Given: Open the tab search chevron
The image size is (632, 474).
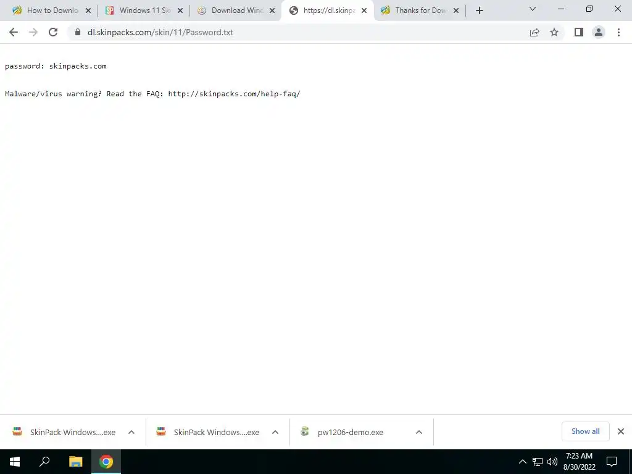Looking at the screenshot, I should [x=533, y=9].
